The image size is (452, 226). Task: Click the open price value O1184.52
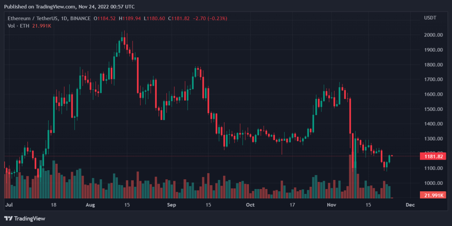pyautogui.click(x=105, y=18)
